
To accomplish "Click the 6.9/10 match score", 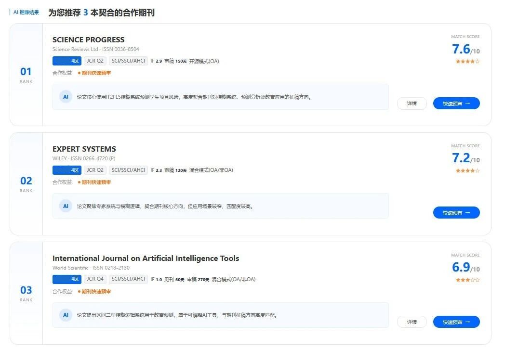I will (x=465, y=267).
